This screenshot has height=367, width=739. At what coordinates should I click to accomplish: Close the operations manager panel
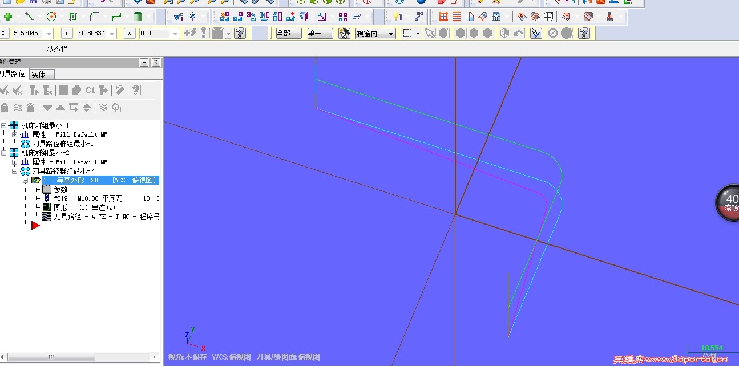156,63
